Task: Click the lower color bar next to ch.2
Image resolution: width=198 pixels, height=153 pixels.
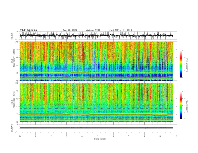Action: coord(181,105)
